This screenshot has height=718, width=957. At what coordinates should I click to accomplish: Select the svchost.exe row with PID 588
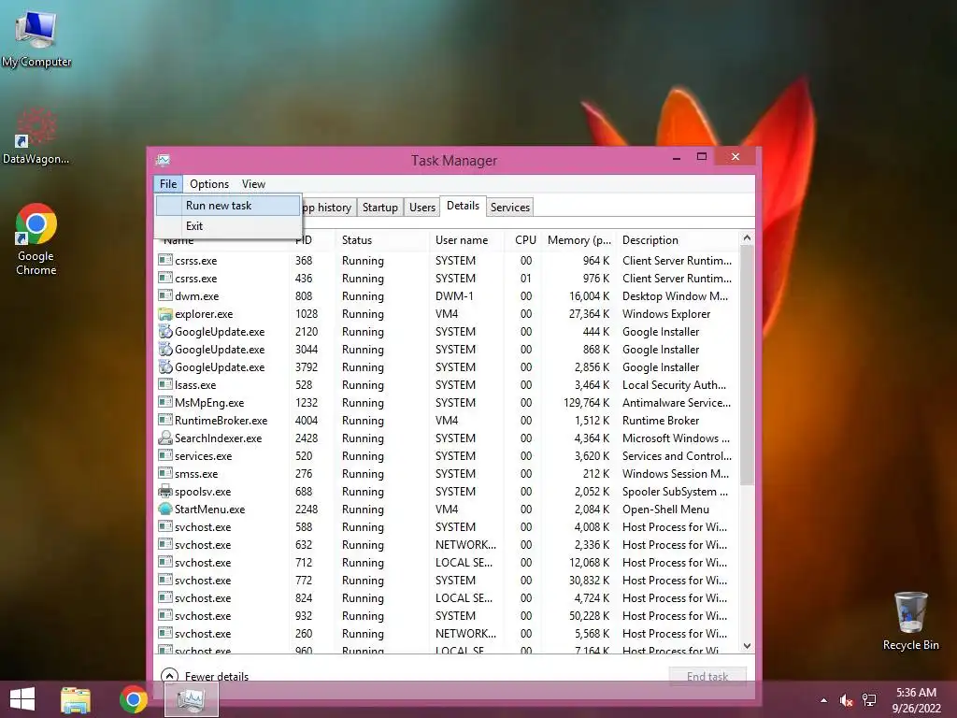[446, 527]
